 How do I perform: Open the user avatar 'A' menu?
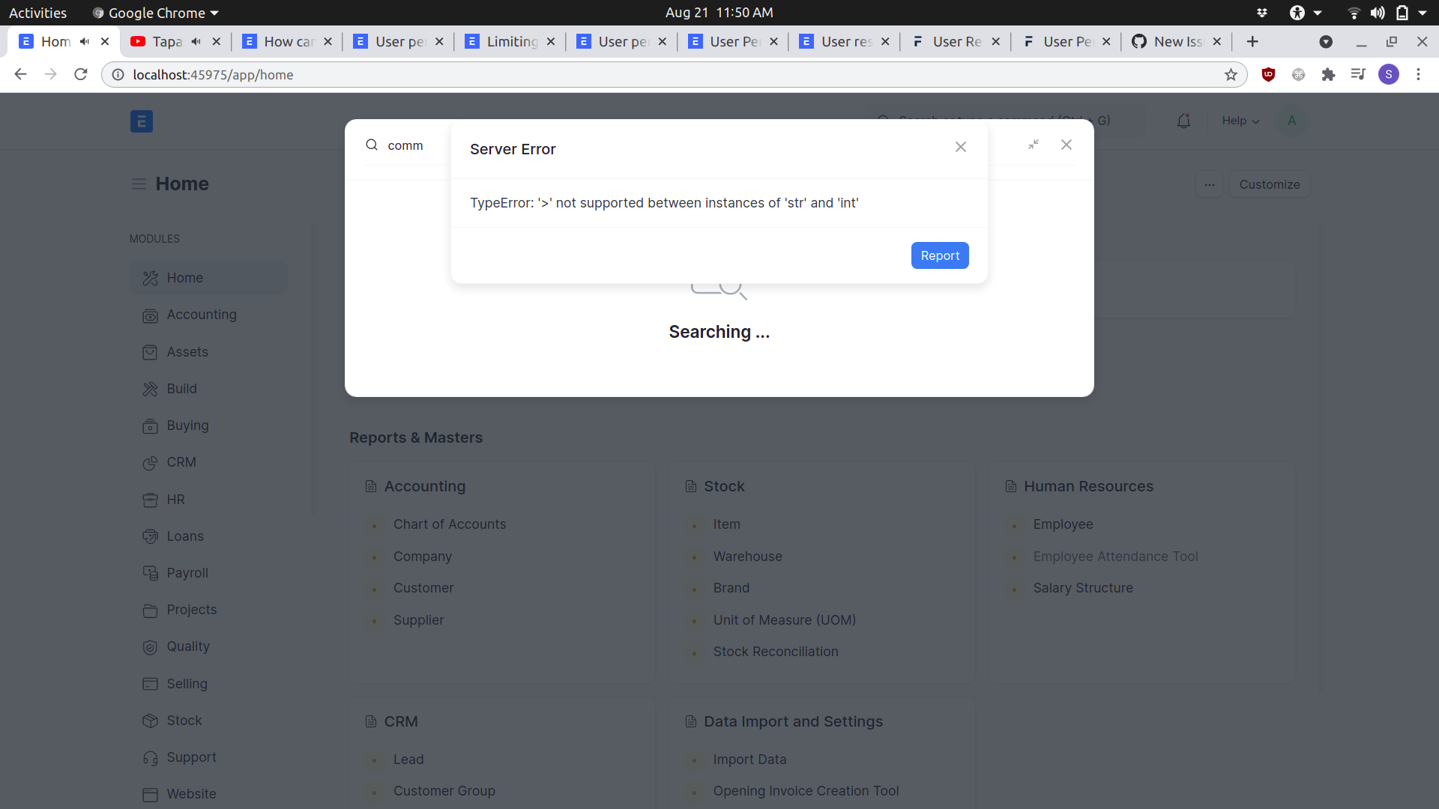pos(1291,121)
